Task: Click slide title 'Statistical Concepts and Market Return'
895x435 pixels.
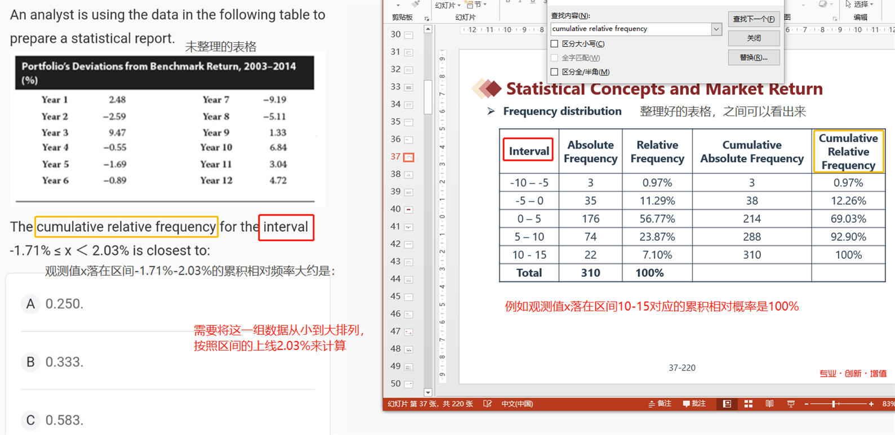Action: (664, 88)
